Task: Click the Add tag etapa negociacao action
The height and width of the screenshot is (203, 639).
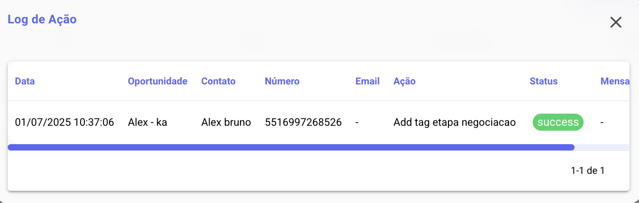Action: (454, 122)
